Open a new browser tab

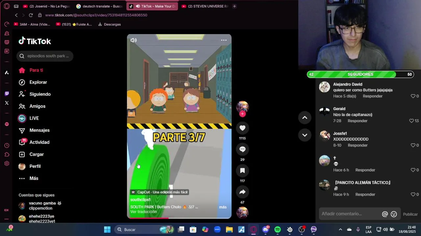coord(234,6)
